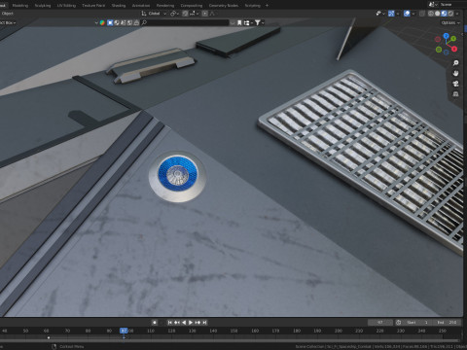Toggle viewport gizmos button
Screen dimensions: 467x350
[x=391, y=14]
